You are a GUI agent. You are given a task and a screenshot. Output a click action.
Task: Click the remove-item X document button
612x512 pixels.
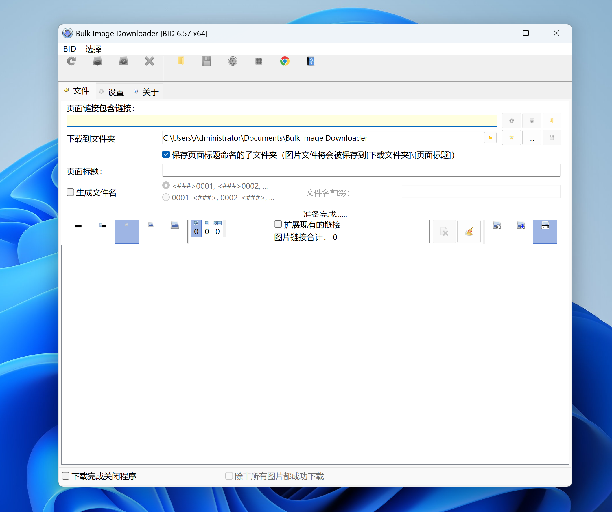point(445,232)
